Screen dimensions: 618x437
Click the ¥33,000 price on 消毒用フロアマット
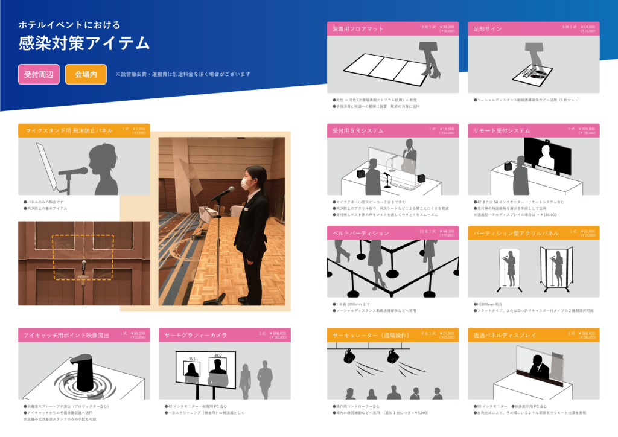point(447,27)
